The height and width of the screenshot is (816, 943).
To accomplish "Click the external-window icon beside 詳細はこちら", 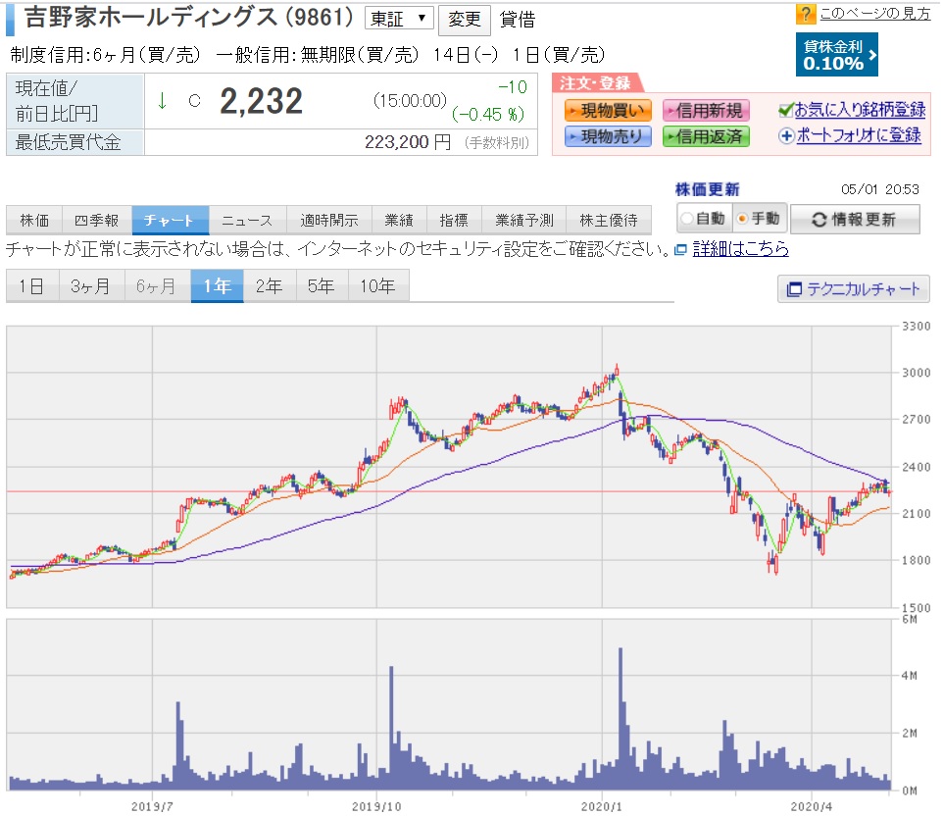I will pos(680,250).
